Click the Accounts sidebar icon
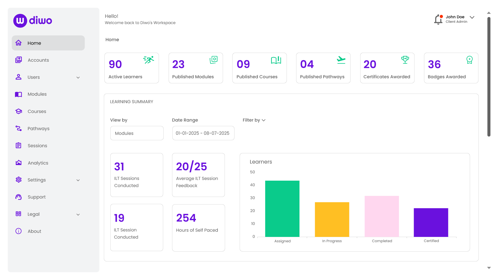This screenshot has height=280, width=500. [x=19, y=60]
